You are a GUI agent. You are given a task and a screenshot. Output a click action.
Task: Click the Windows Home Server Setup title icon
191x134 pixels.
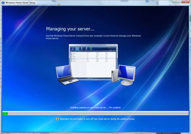click(x=3, y=2)
